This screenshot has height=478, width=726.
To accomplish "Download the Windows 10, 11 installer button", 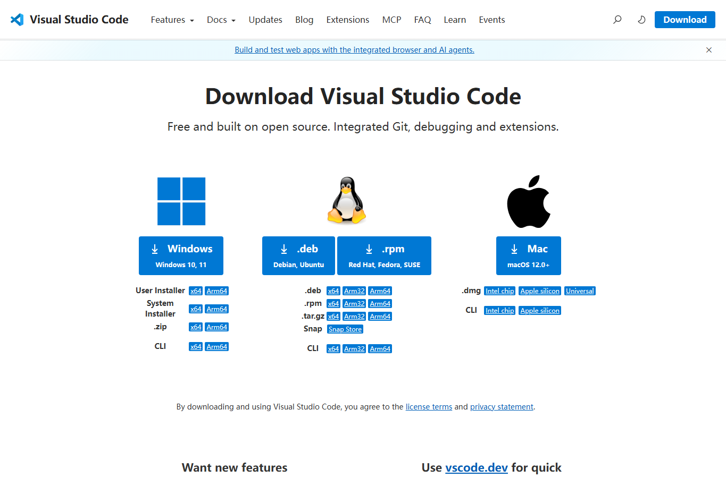I will click(181, 255).
